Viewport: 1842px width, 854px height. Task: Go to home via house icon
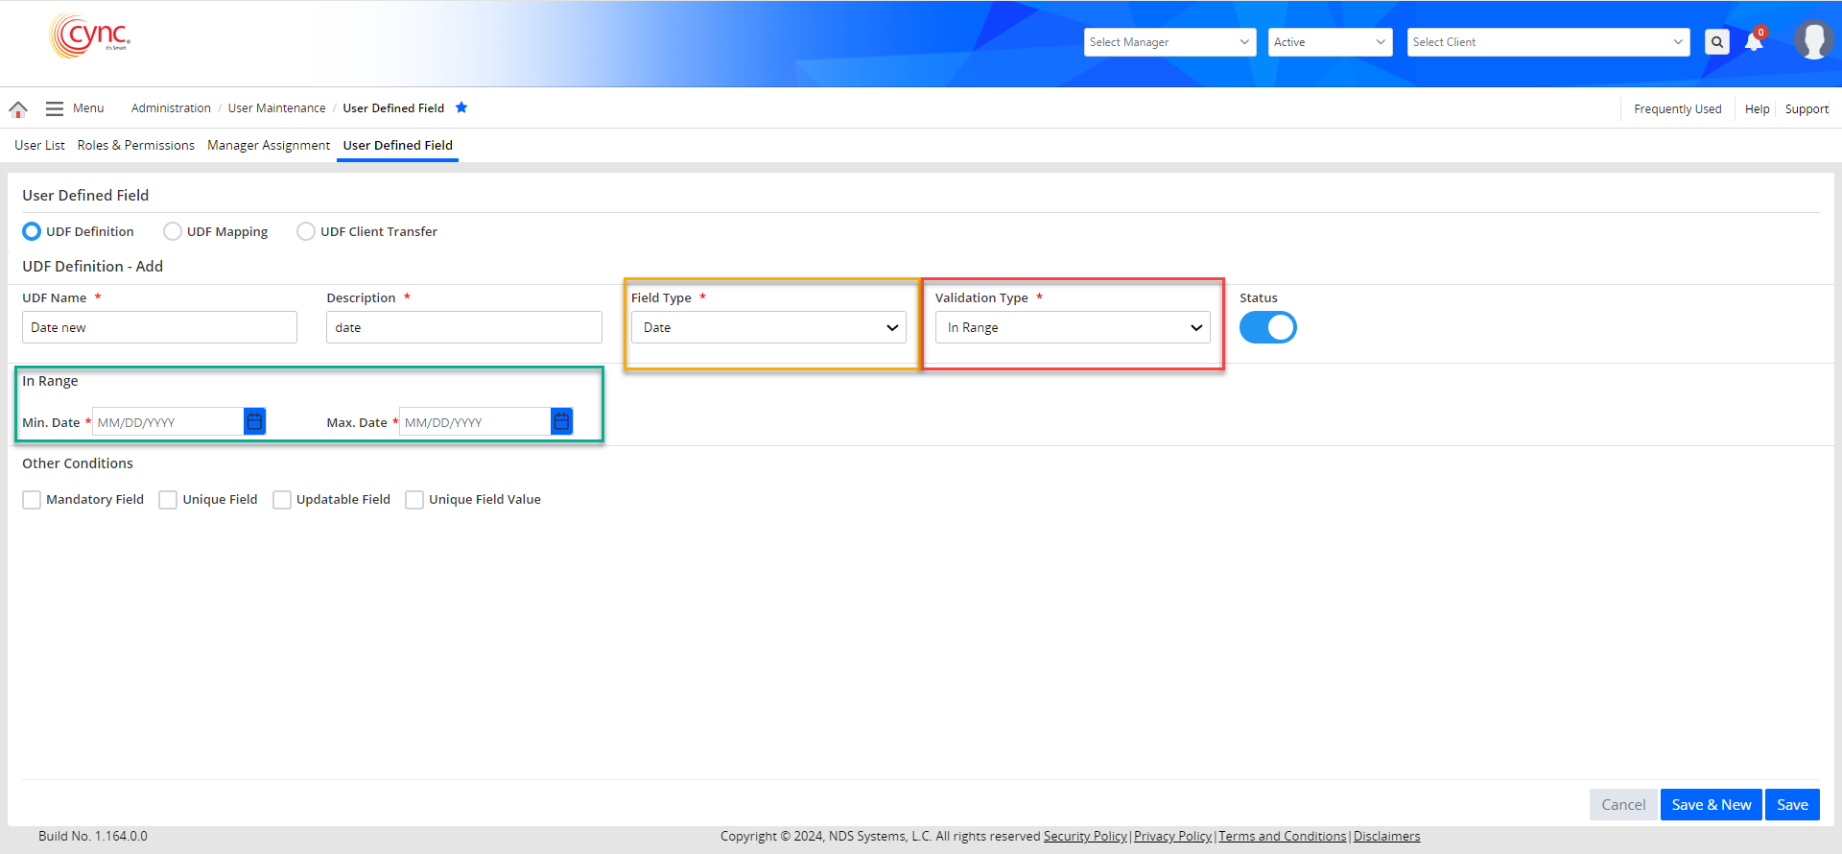click(x=18, y=109)
